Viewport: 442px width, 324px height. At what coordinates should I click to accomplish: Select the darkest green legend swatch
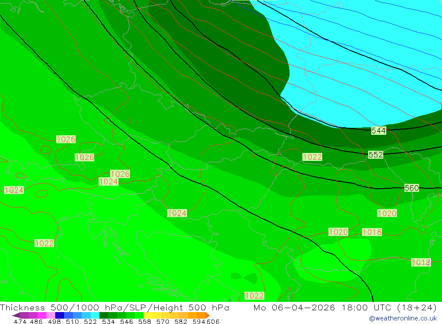coord(104,315)
